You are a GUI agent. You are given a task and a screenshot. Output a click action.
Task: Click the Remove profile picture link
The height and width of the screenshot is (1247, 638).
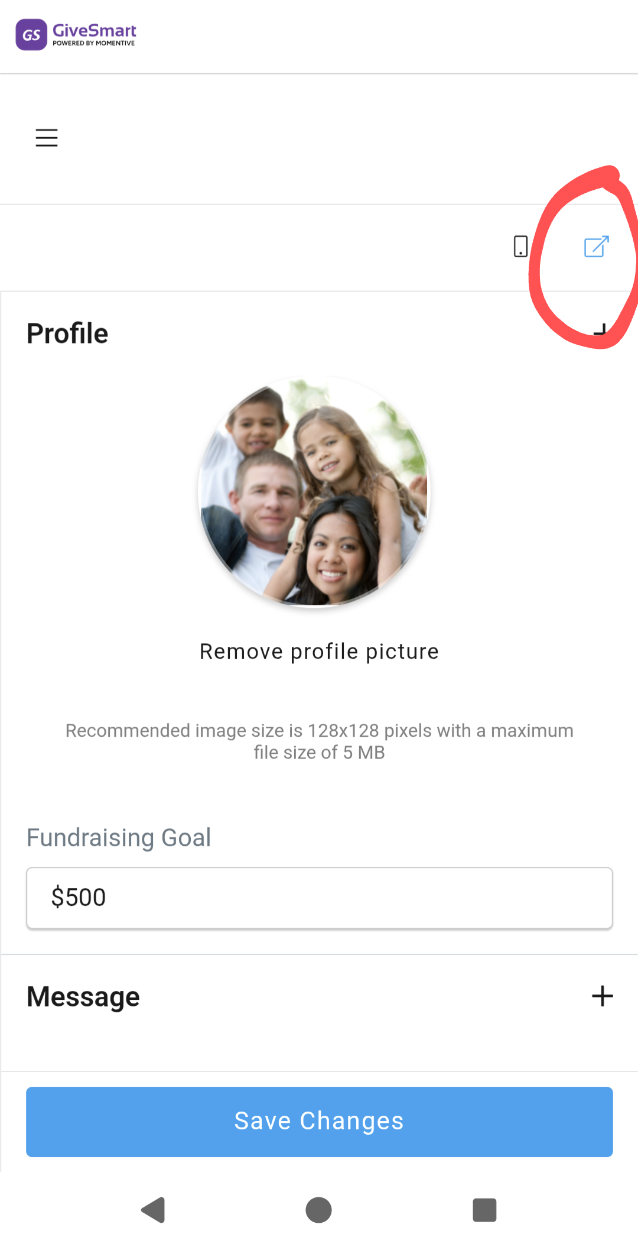tap(319, 652)
